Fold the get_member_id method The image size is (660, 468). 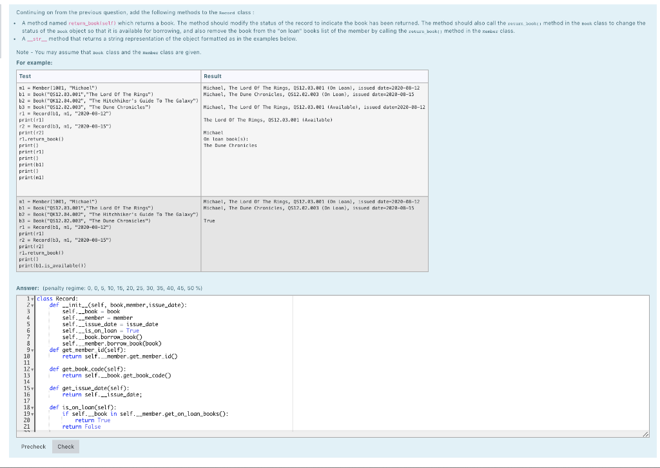(33, 350)
